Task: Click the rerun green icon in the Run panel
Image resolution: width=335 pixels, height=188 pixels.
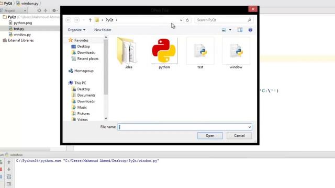Action: pyautogui.click(x=1, y=162)
